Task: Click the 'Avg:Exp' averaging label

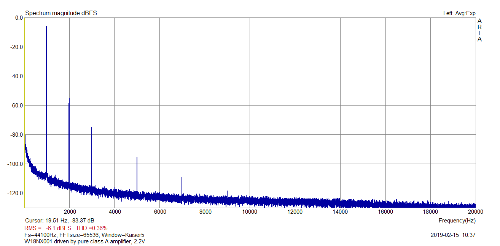Action: coord(465,13)
